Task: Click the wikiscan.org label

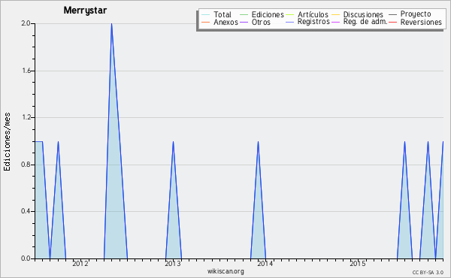Action: point(225,271)
